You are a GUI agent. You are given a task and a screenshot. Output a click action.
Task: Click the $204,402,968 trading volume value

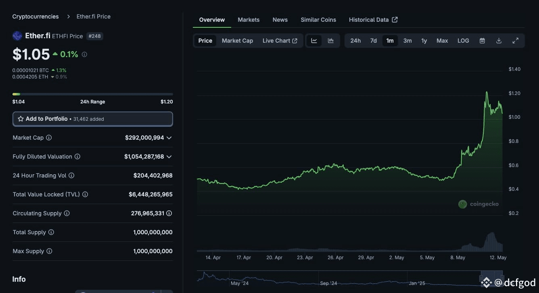(x=153, y=175)
